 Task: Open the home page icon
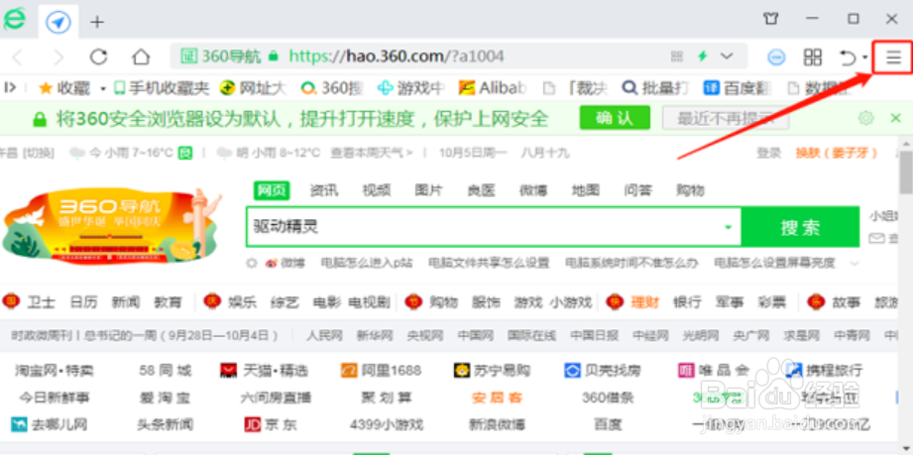click(x=141, y=57)
